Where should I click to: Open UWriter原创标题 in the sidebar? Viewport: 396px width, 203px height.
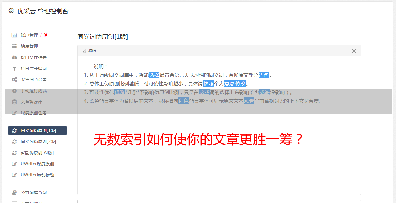pyautogui.click(x=37, y=175)
